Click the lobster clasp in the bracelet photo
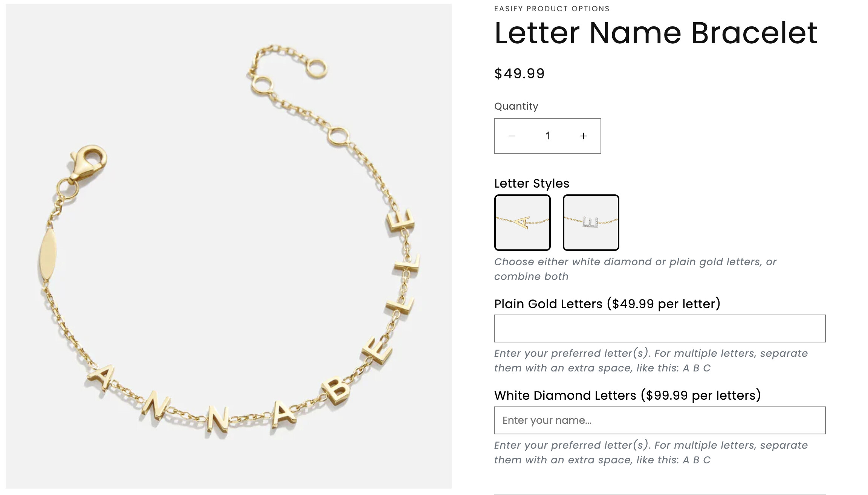Viewport: 868px width, 495px height. tap(89, 161)
